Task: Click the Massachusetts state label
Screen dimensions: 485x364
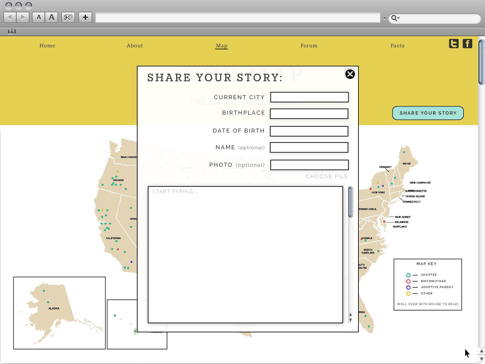Action: pyautogui.click(x=416, y=191)
